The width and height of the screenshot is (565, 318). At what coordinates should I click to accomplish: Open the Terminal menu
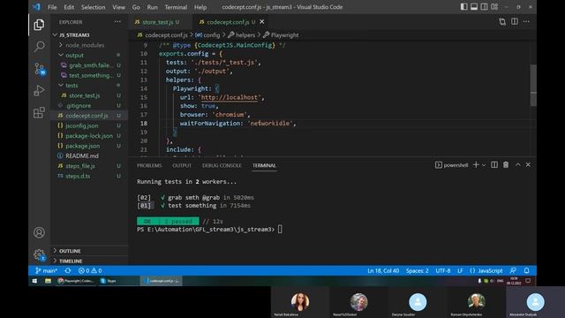(176, 7)
